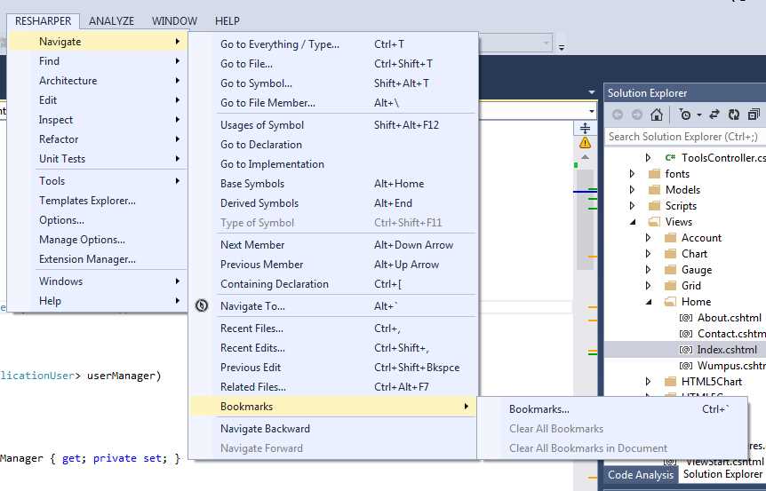Switch to the Code Analysis tab

641,475
